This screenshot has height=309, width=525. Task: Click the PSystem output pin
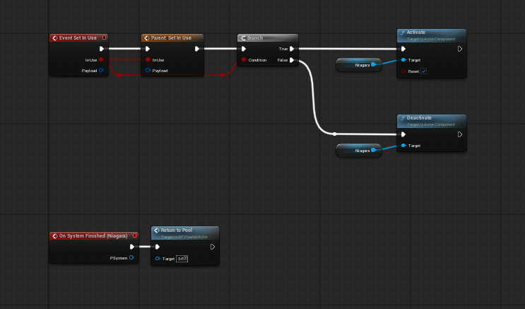tap(131, 258)
